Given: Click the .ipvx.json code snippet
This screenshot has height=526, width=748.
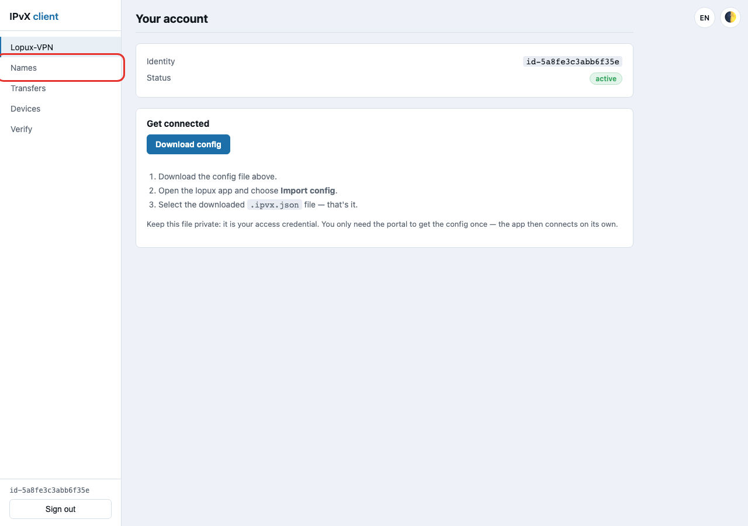Looking at the screenshot, I should (x=275, y=205).
